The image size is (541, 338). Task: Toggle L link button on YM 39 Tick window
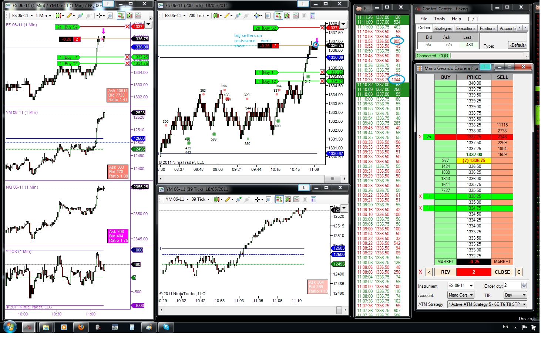pos(304,188)
